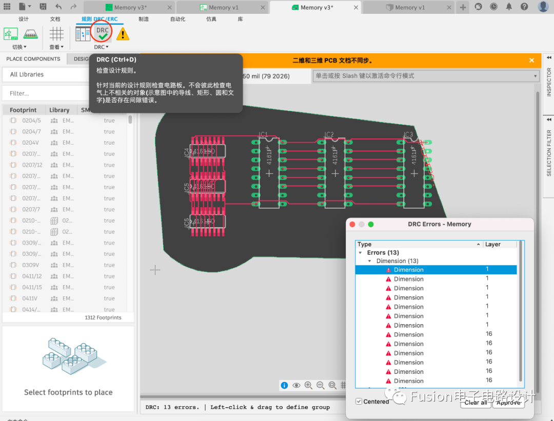
Task: Sort by the Type column header
Action: pos(419,245)
